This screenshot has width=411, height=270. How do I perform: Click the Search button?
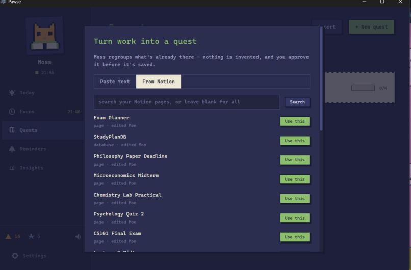297,102
